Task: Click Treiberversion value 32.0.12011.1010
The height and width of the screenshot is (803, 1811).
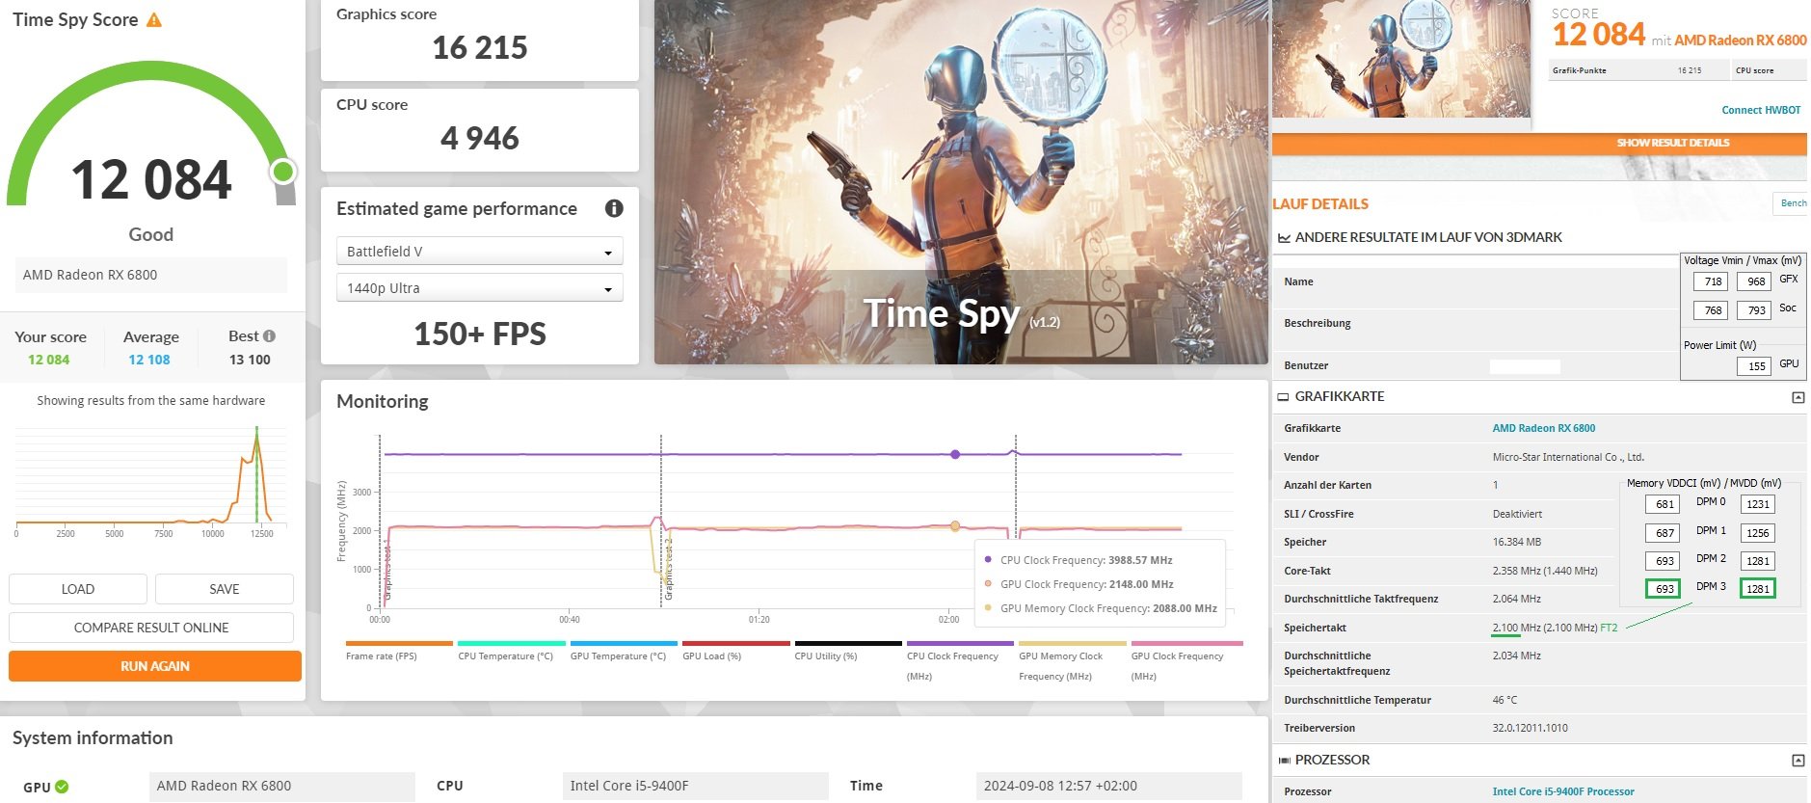Action: 1530,728
